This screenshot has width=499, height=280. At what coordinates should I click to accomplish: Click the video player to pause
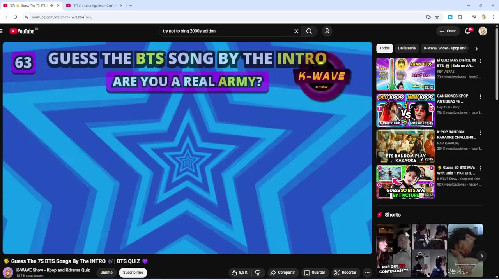click(187, 148)
